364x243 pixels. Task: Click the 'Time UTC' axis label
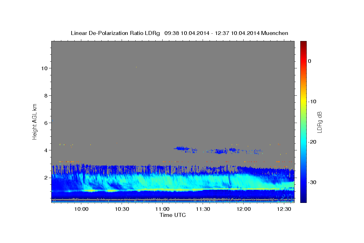[x=173, y=215]
